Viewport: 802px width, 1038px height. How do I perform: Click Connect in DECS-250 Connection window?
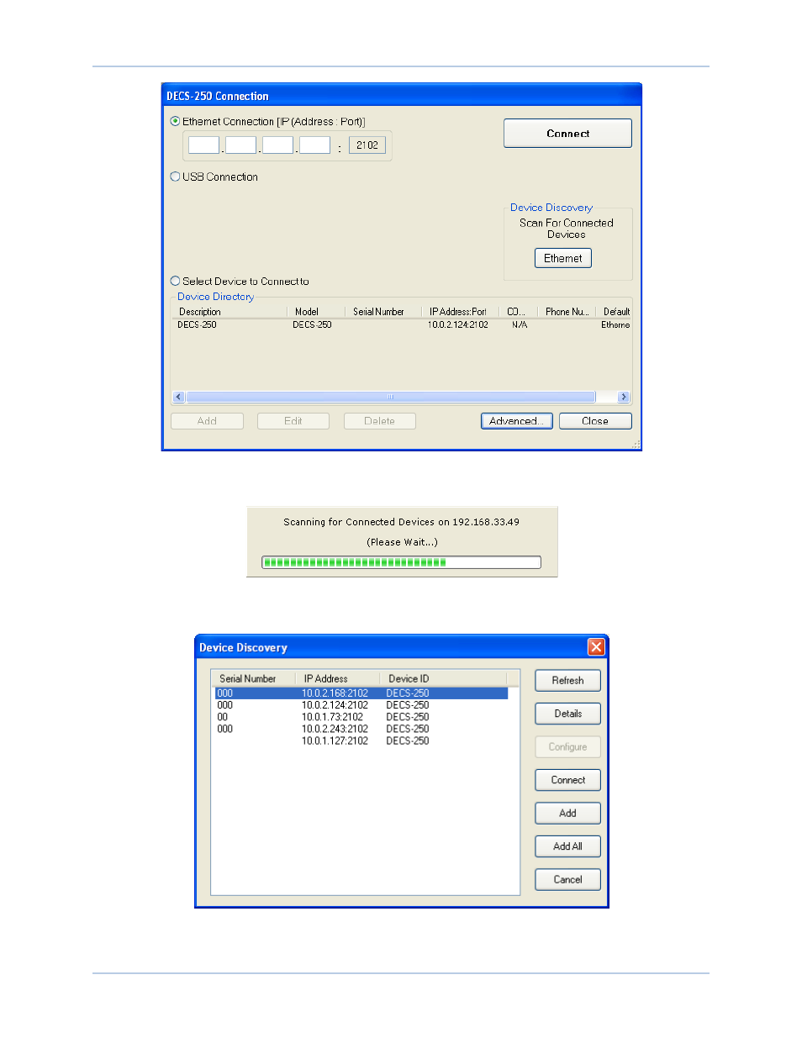(567, 133)
